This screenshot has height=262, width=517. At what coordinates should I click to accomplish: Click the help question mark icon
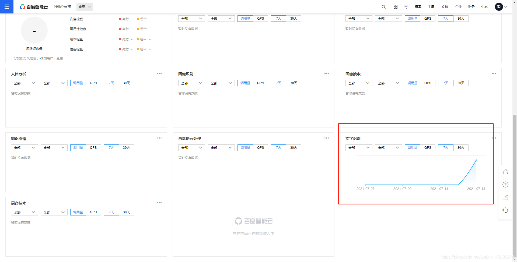point(505,185)
